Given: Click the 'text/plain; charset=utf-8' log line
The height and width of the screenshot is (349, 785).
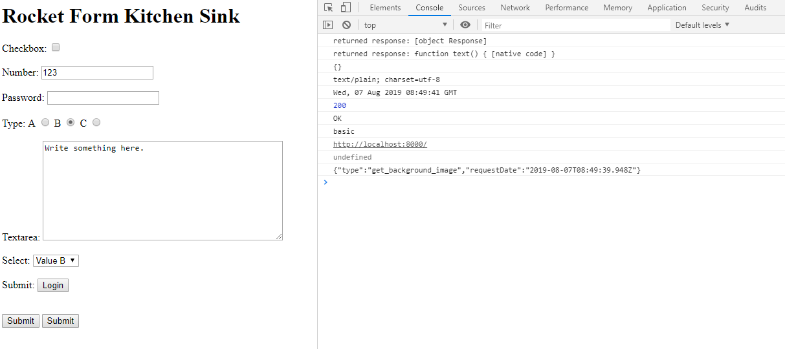Looking at the screenshot, I should 386,79.
